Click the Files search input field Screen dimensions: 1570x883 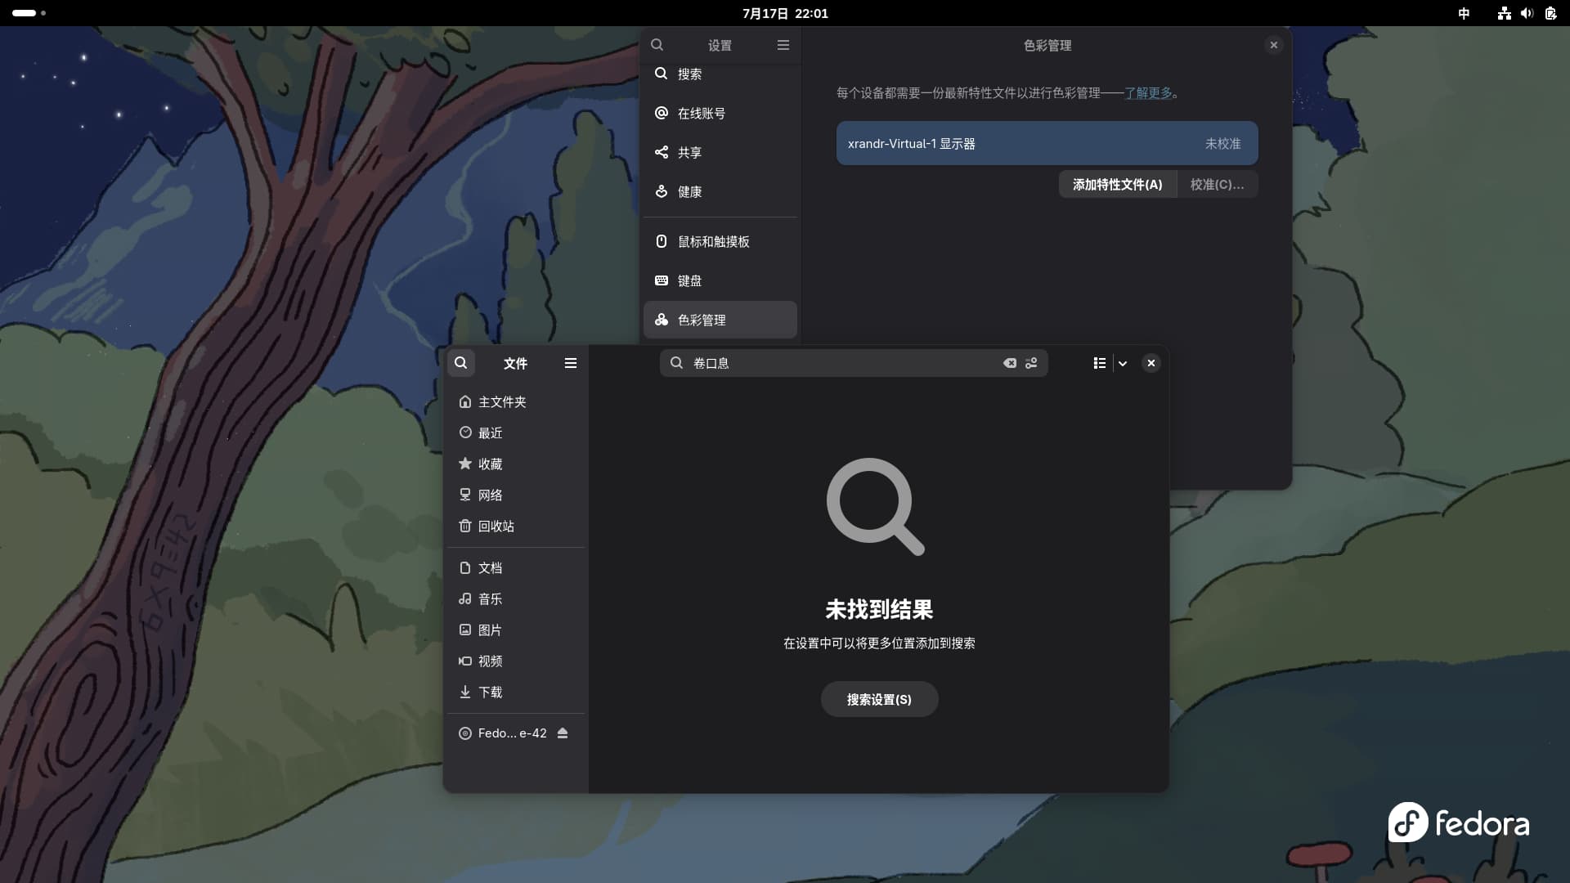(842, 363)
